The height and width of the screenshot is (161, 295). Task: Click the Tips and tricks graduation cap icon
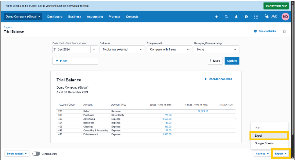point(255,31)
